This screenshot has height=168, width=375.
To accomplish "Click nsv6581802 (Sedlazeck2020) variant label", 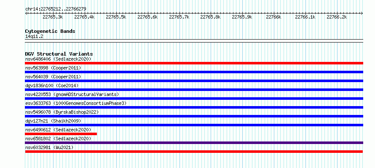I will (58, 139).
